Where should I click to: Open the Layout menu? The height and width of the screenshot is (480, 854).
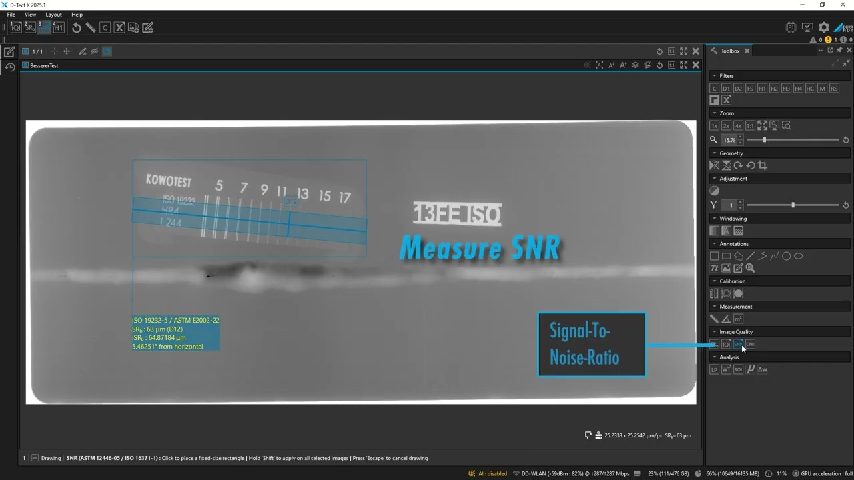coord(54,15)
